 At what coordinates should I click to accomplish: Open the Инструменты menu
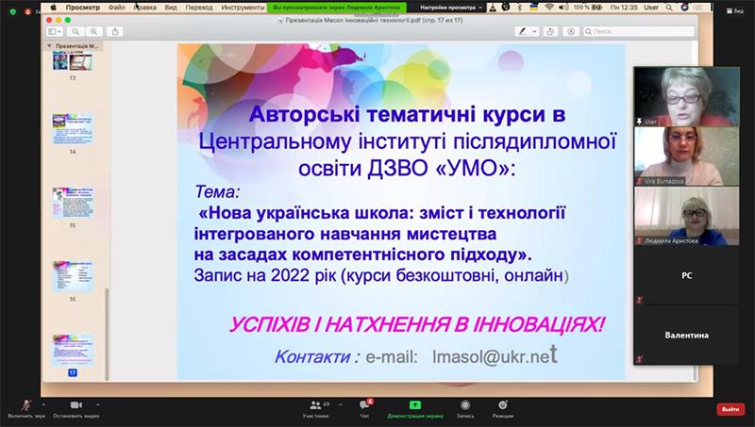243,8
